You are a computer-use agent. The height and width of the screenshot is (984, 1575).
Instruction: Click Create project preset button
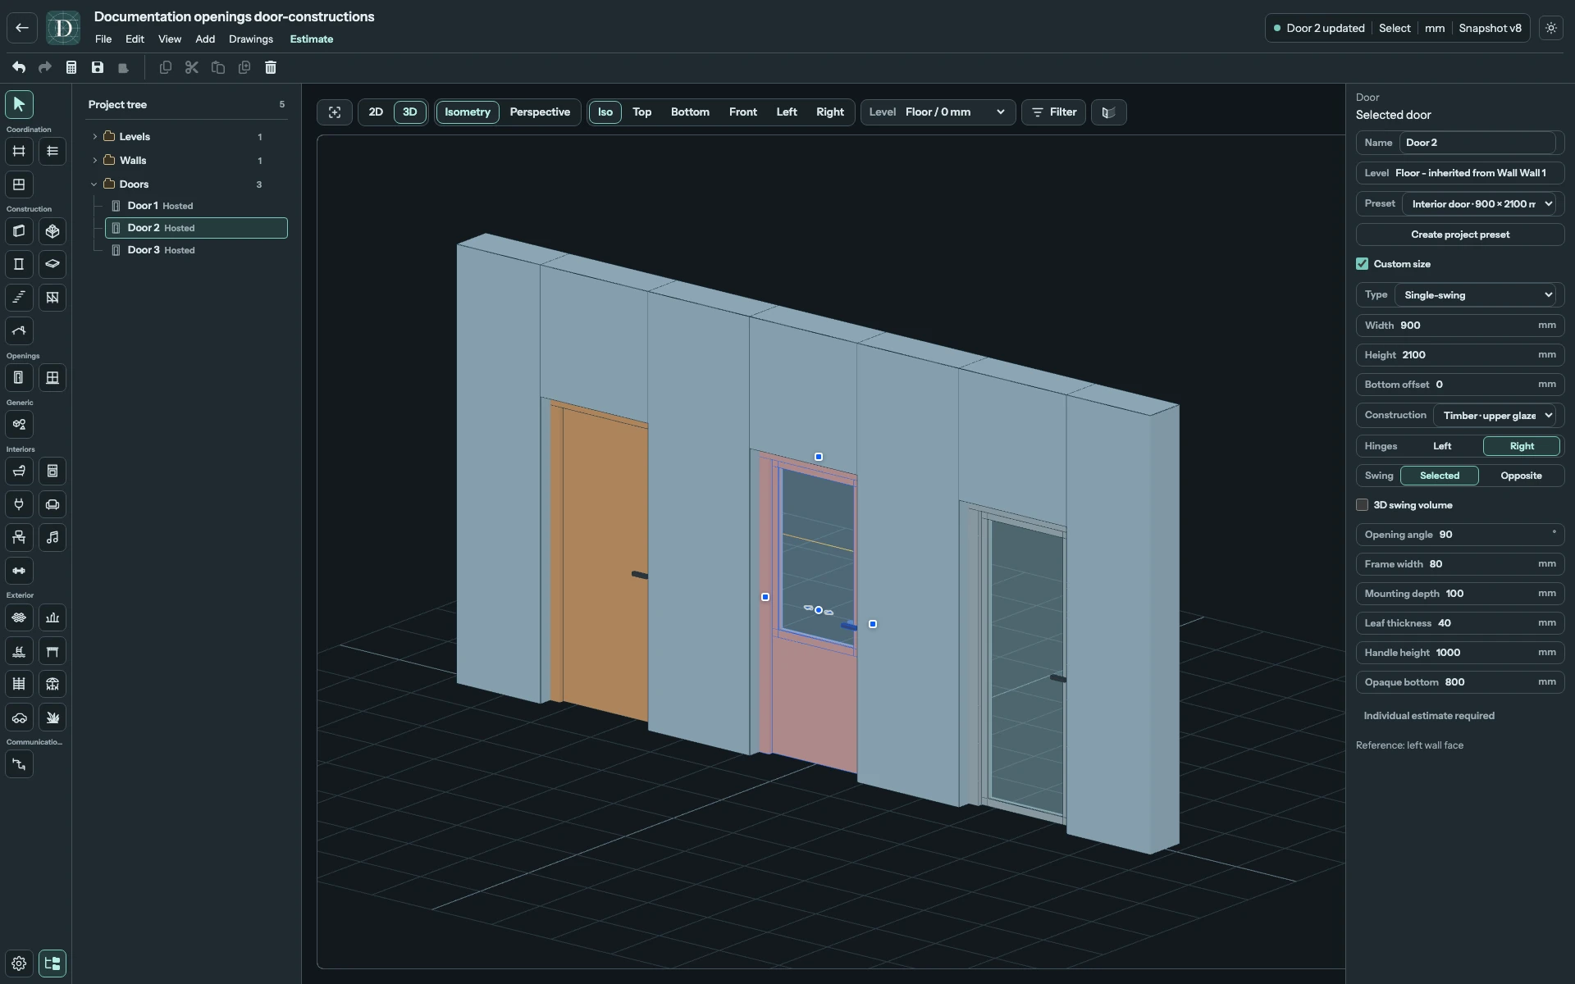(x=1460, y=235)
